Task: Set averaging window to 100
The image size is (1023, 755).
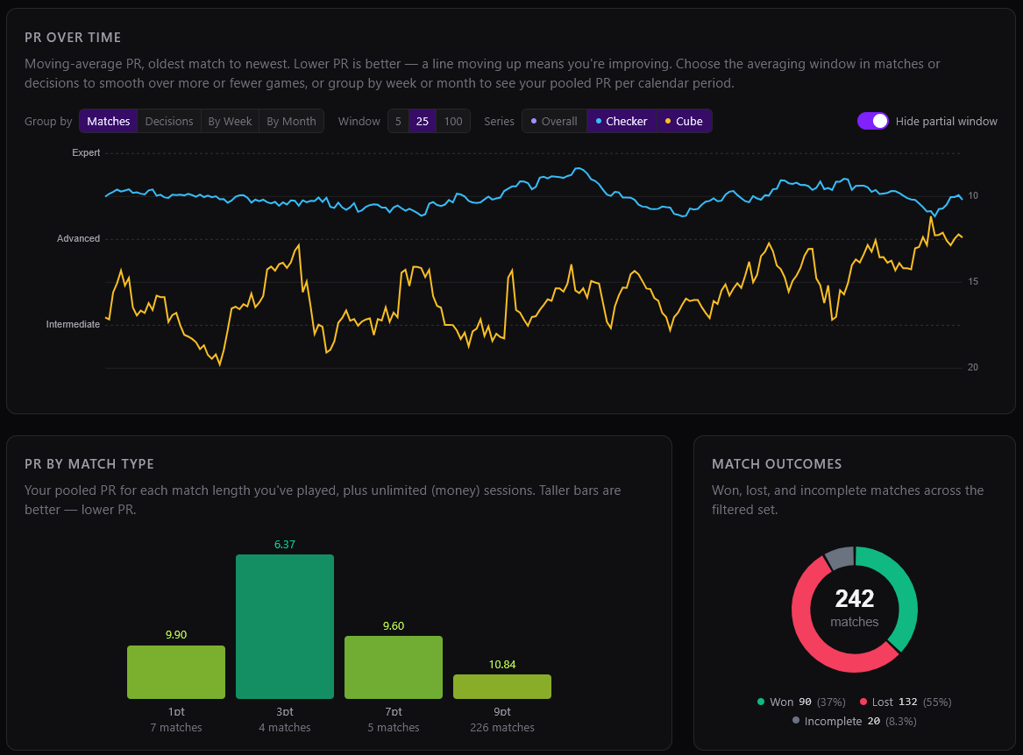Action: (453, 121)
